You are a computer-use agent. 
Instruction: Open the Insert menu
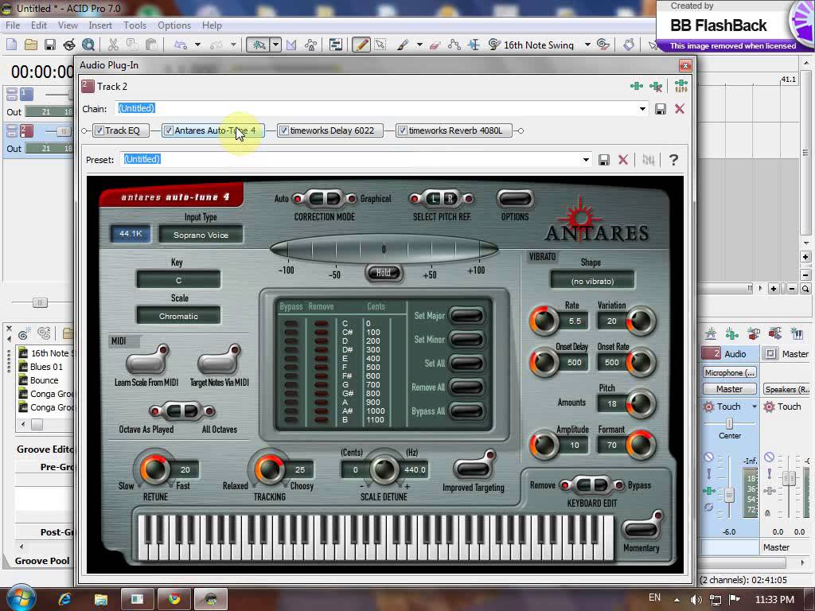(x=100, y=25)
